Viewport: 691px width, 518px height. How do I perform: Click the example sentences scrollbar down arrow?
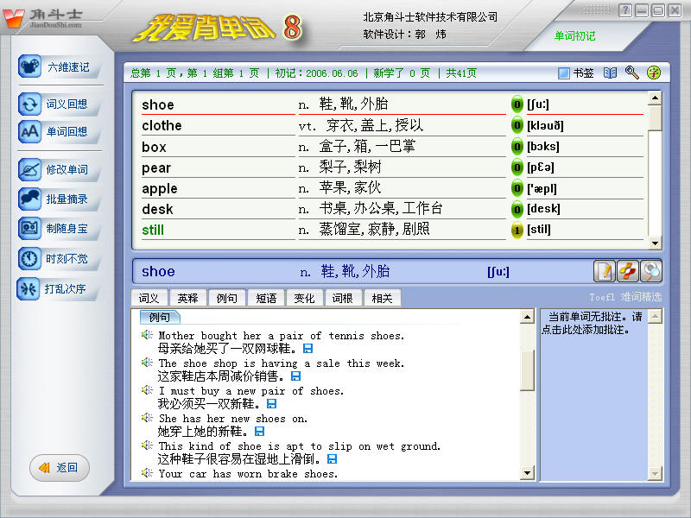coord(527,473)
